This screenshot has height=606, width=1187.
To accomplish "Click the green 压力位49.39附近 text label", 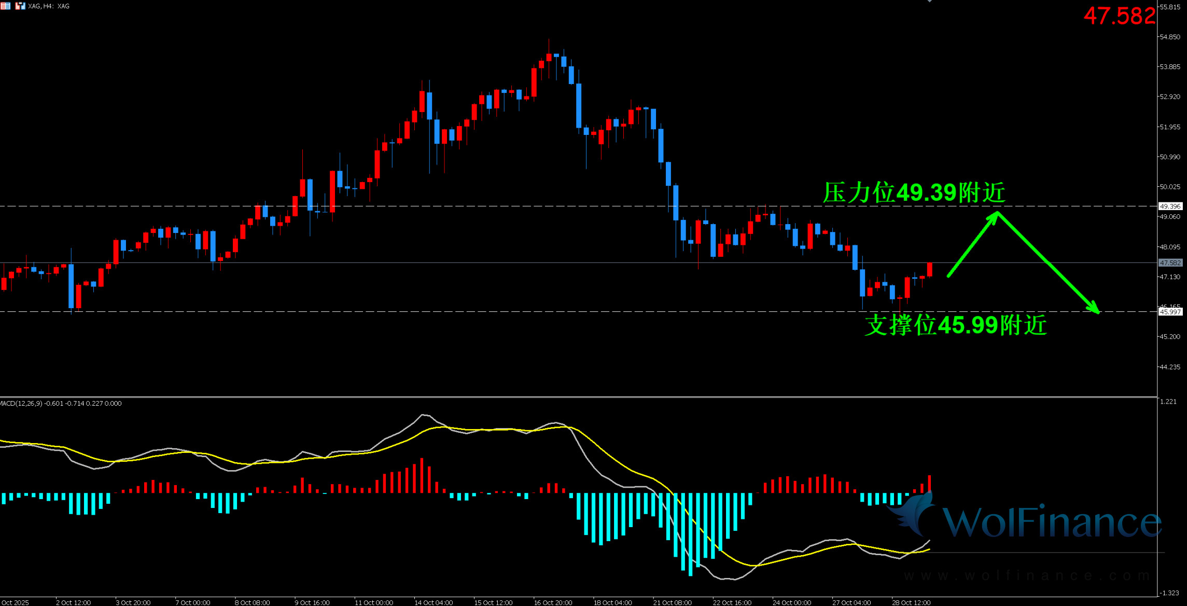I will [x=914, y=192].
